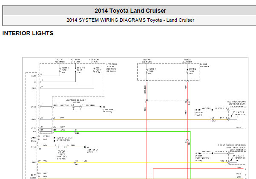Click the DOME 2 FUSE label
The image size is (256, 179).
click(x=193, y=71)
